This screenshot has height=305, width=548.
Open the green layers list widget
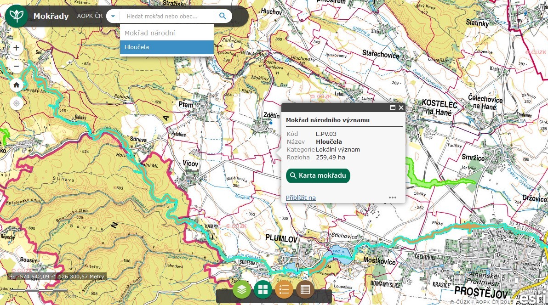pos(242,289)
